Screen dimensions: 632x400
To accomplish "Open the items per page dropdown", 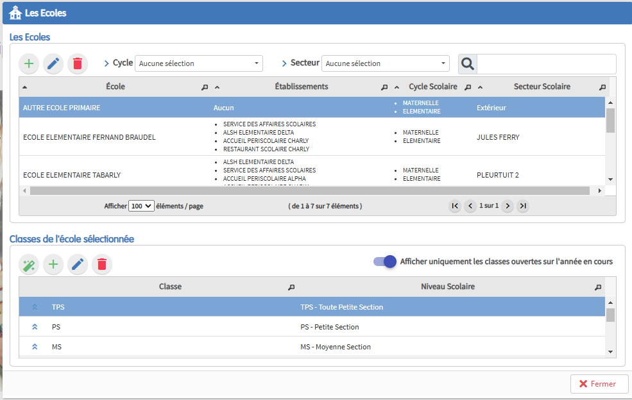I will [141, 206].
